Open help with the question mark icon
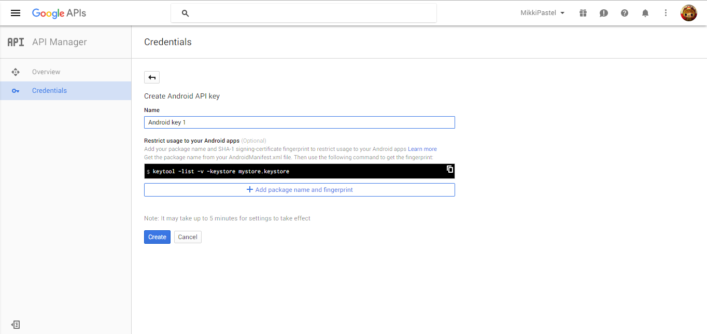707x334 pixels. [x=624, y=13]
